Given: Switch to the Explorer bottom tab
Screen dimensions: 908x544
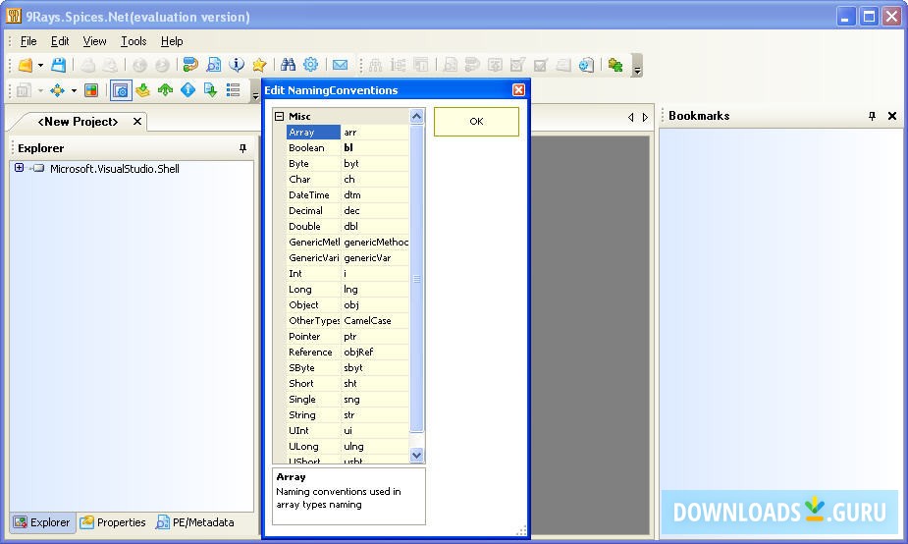Looking at the screenshot, I should tap(42, 522).
